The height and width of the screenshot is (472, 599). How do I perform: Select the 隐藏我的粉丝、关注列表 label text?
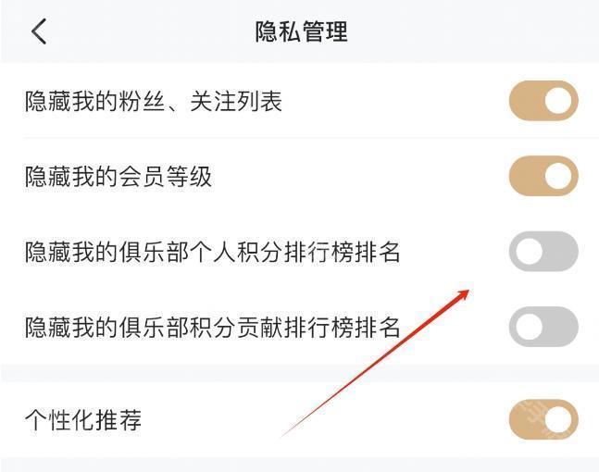(154, 102)
